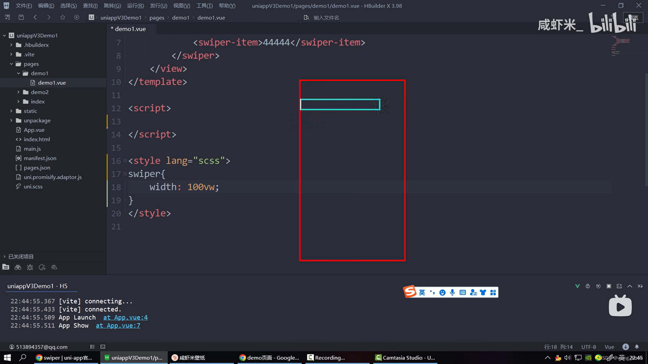
Task: Open main.js in the file tree
Action: (x=32, y=149)
